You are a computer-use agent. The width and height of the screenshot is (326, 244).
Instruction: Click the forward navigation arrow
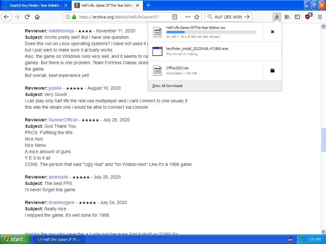(17, 17)
